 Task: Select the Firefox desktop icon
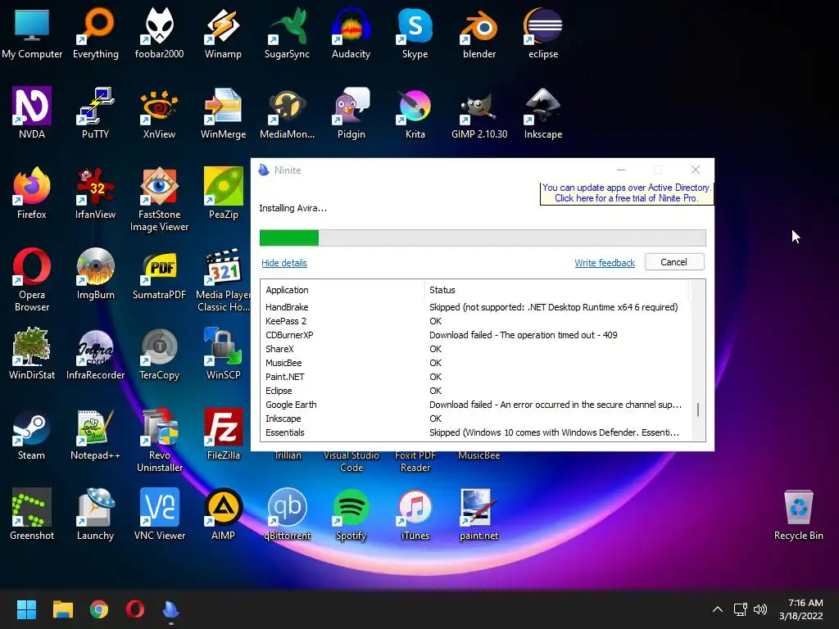32,192
